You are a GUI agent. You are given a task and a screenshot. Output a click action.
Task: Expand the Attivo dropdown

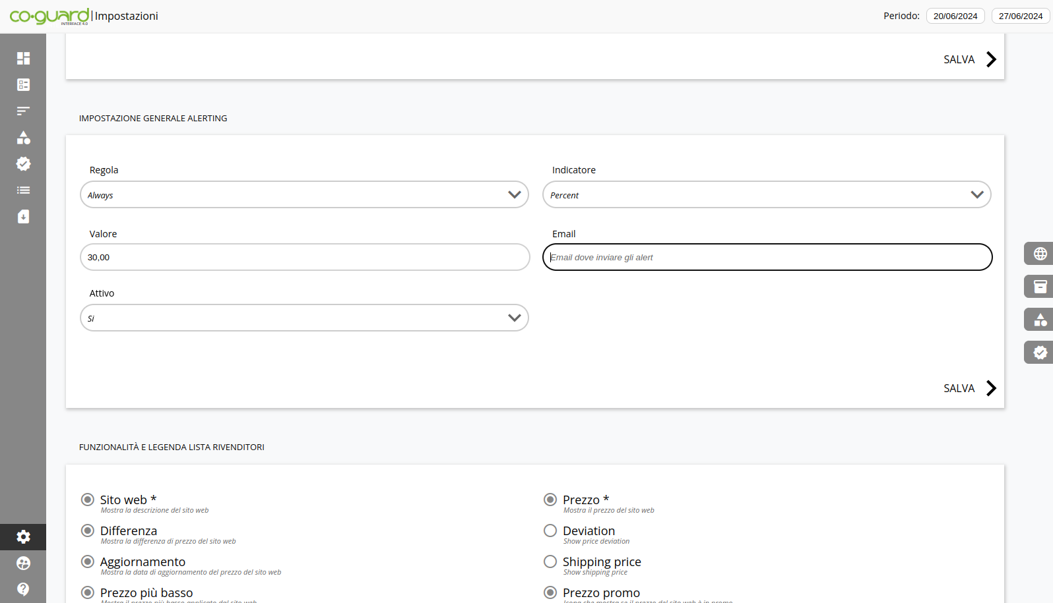pyautogui.click(x=304, y=318)
